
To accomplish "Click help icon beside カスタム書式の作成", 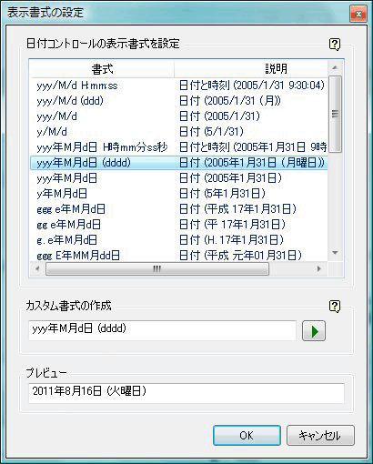I will (x=335, y=307).
